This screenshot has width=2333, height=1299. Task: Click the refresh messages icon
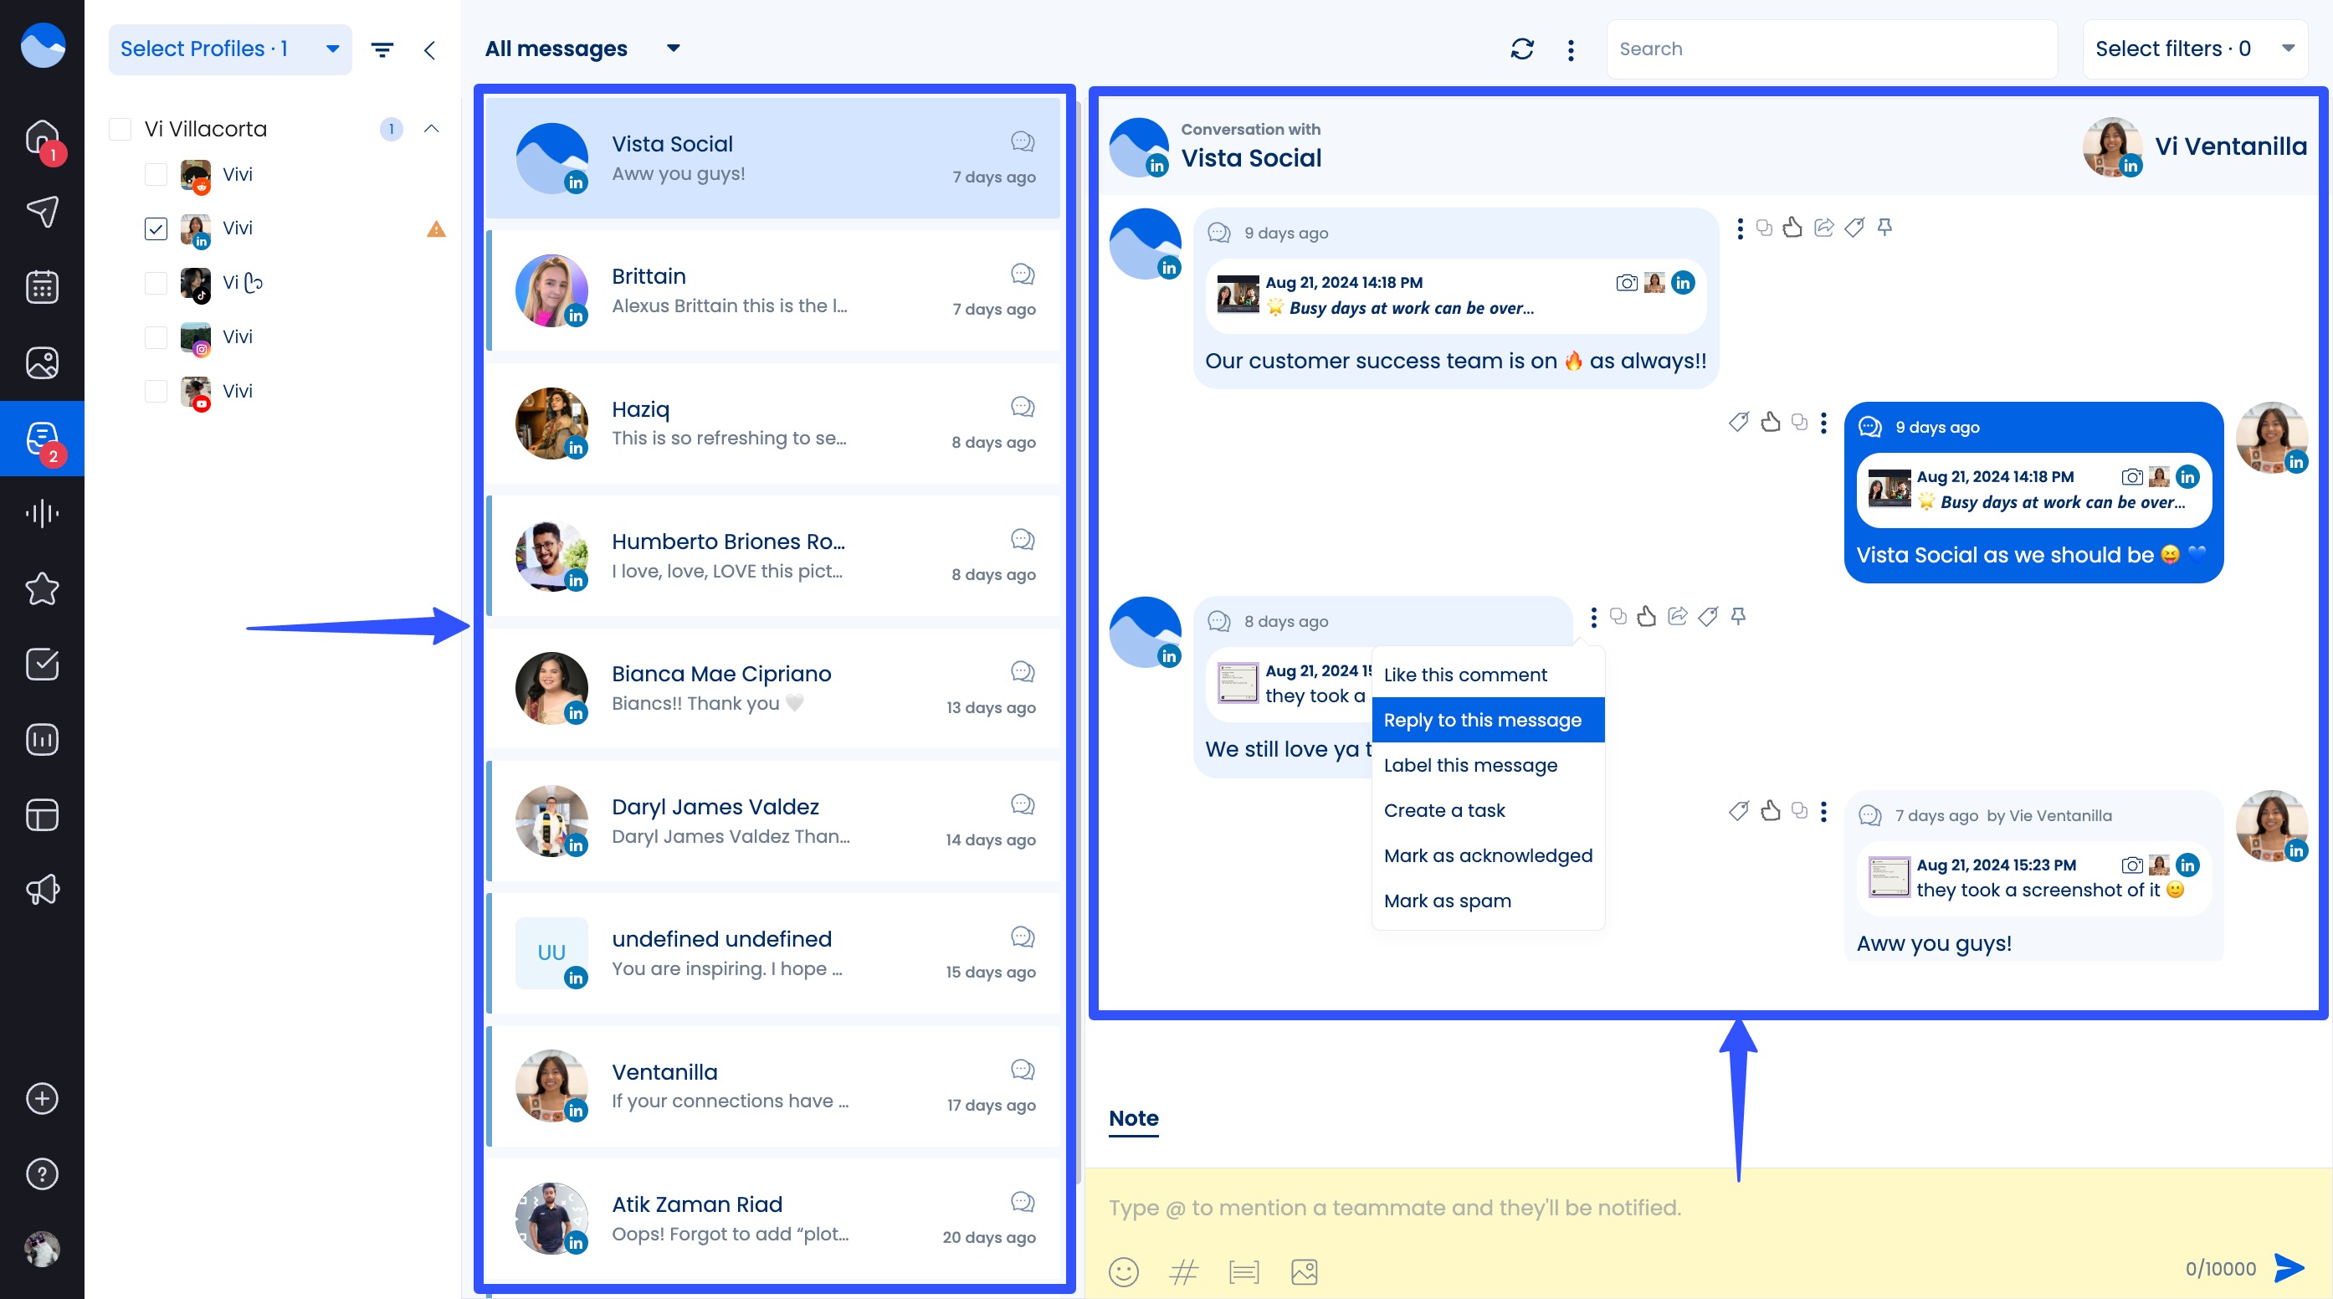pos(1521,49)
